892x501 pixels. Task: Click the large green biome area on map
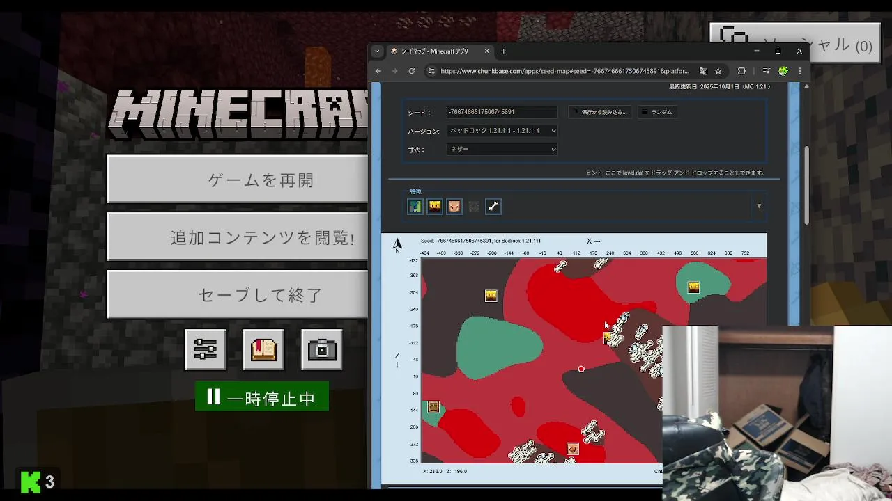(x=498, y=346)
